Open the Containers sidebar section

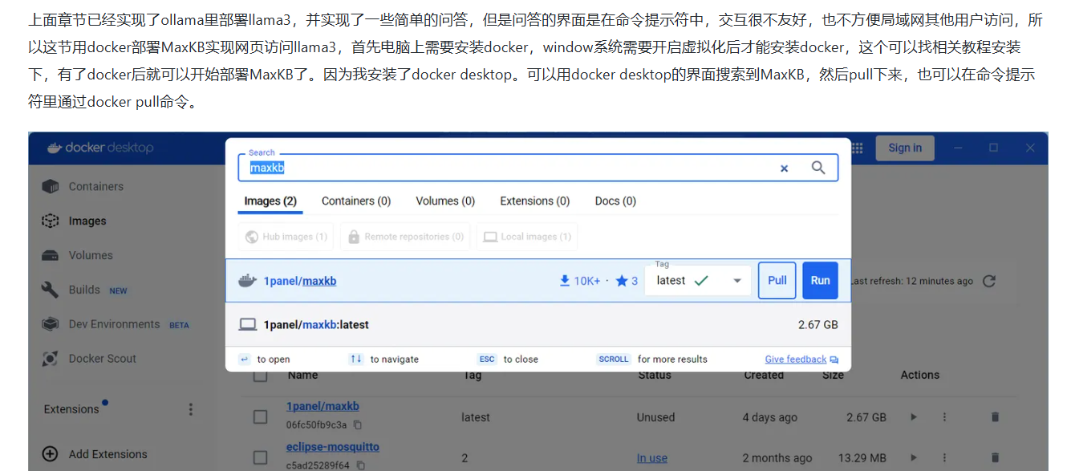tap(83, 186)
